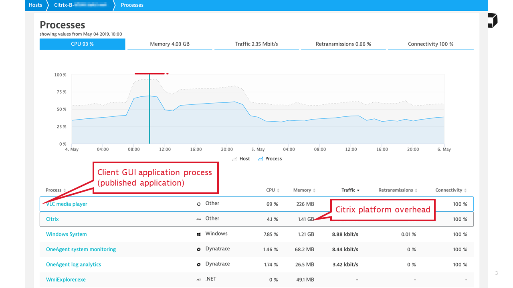Open OneAgent system monitoring process
The image size is (513, 288).
(x=81, y=250)
